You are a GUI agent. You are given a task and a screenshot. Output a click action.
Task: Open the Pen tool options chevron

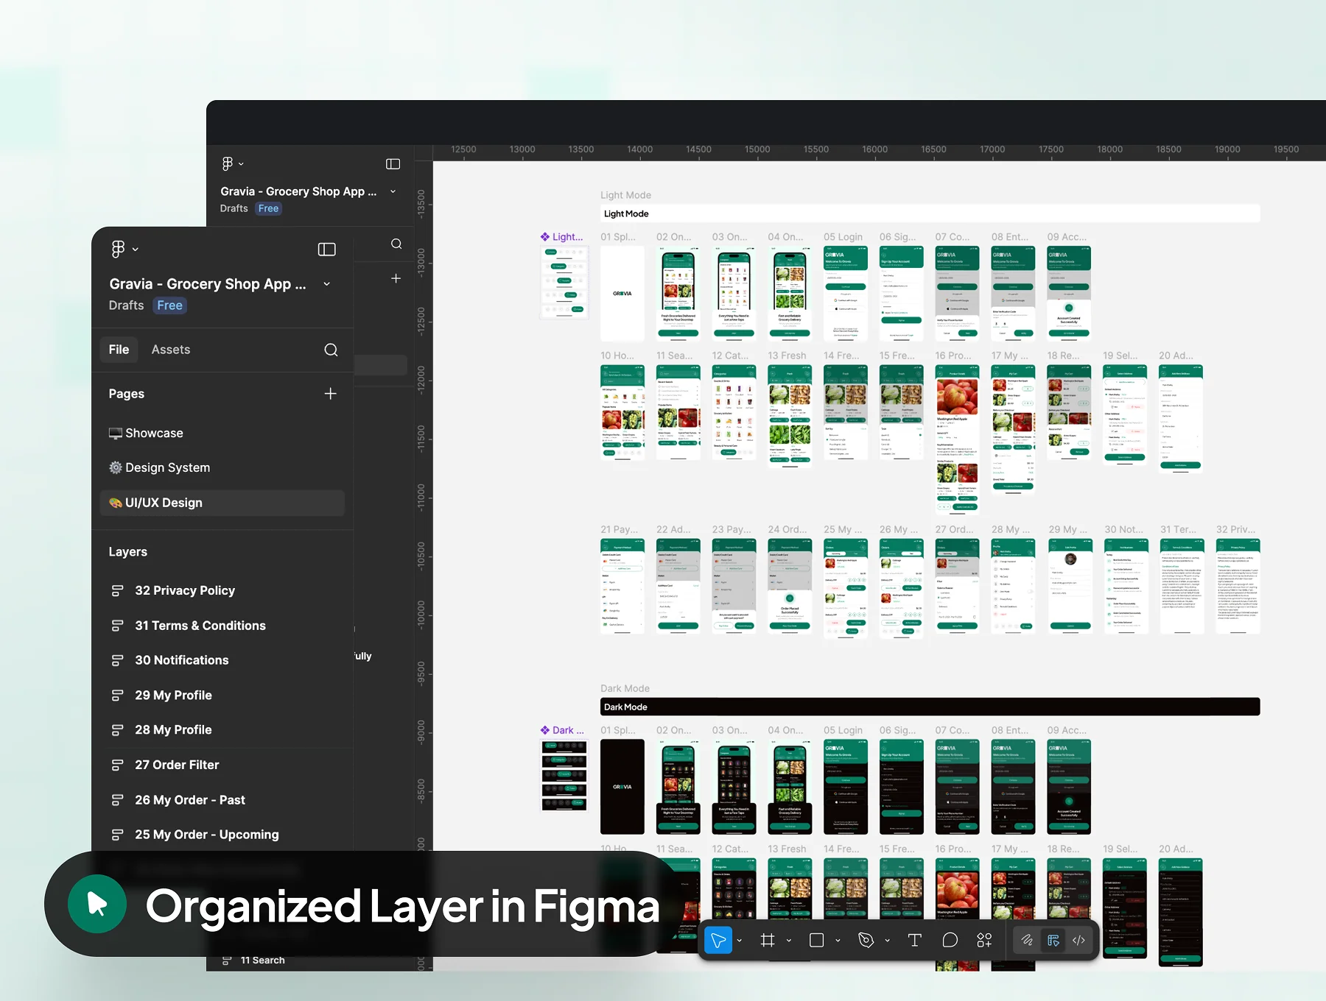coord(887,941)
